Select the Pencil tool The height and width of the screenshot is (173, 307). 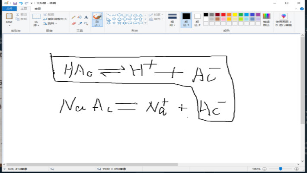click(x=74, y=17)
